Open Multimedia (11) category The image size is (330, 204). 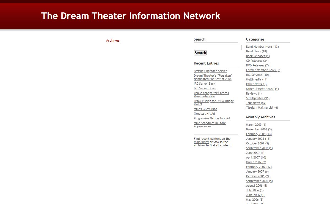257,79
